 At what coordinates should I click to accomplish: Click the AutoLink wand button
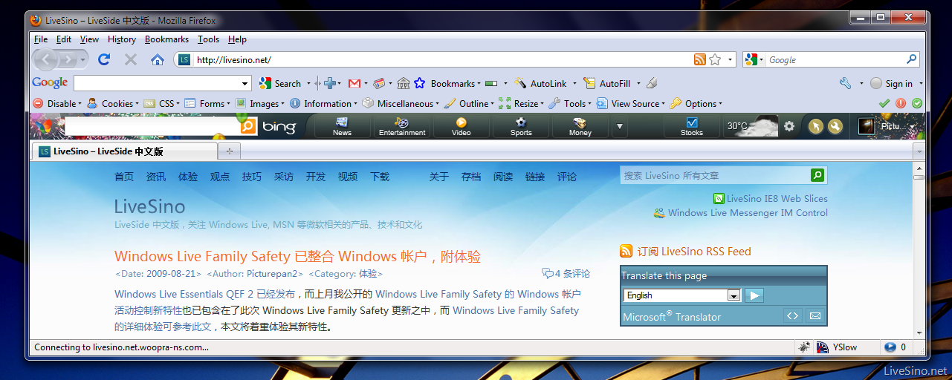[x=542, y=83]
